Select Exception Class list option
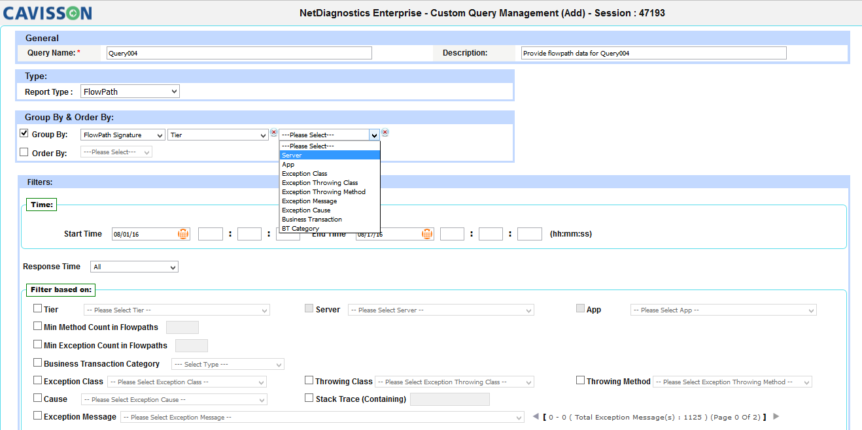This screenshot has height=430, width=862. [x=330, y=173]
